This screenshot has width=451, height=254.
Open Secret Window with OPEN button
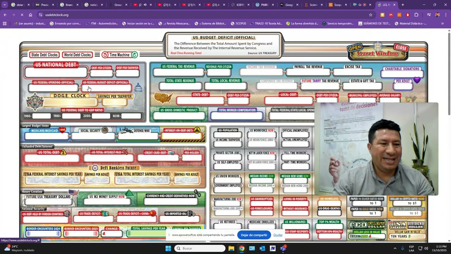355,48
